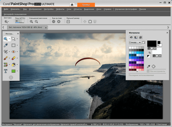
Task: Select the Pick arrow tool
Action: [x=13, y=39]
